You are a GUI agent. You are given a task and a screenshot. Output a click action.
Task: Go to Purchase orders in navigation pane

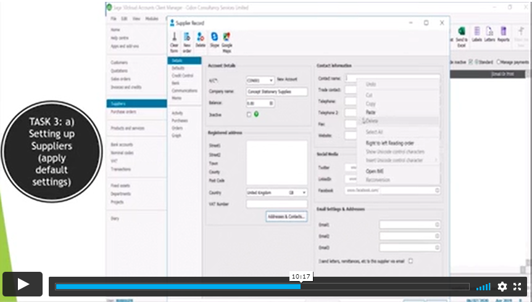coord(123,112)
